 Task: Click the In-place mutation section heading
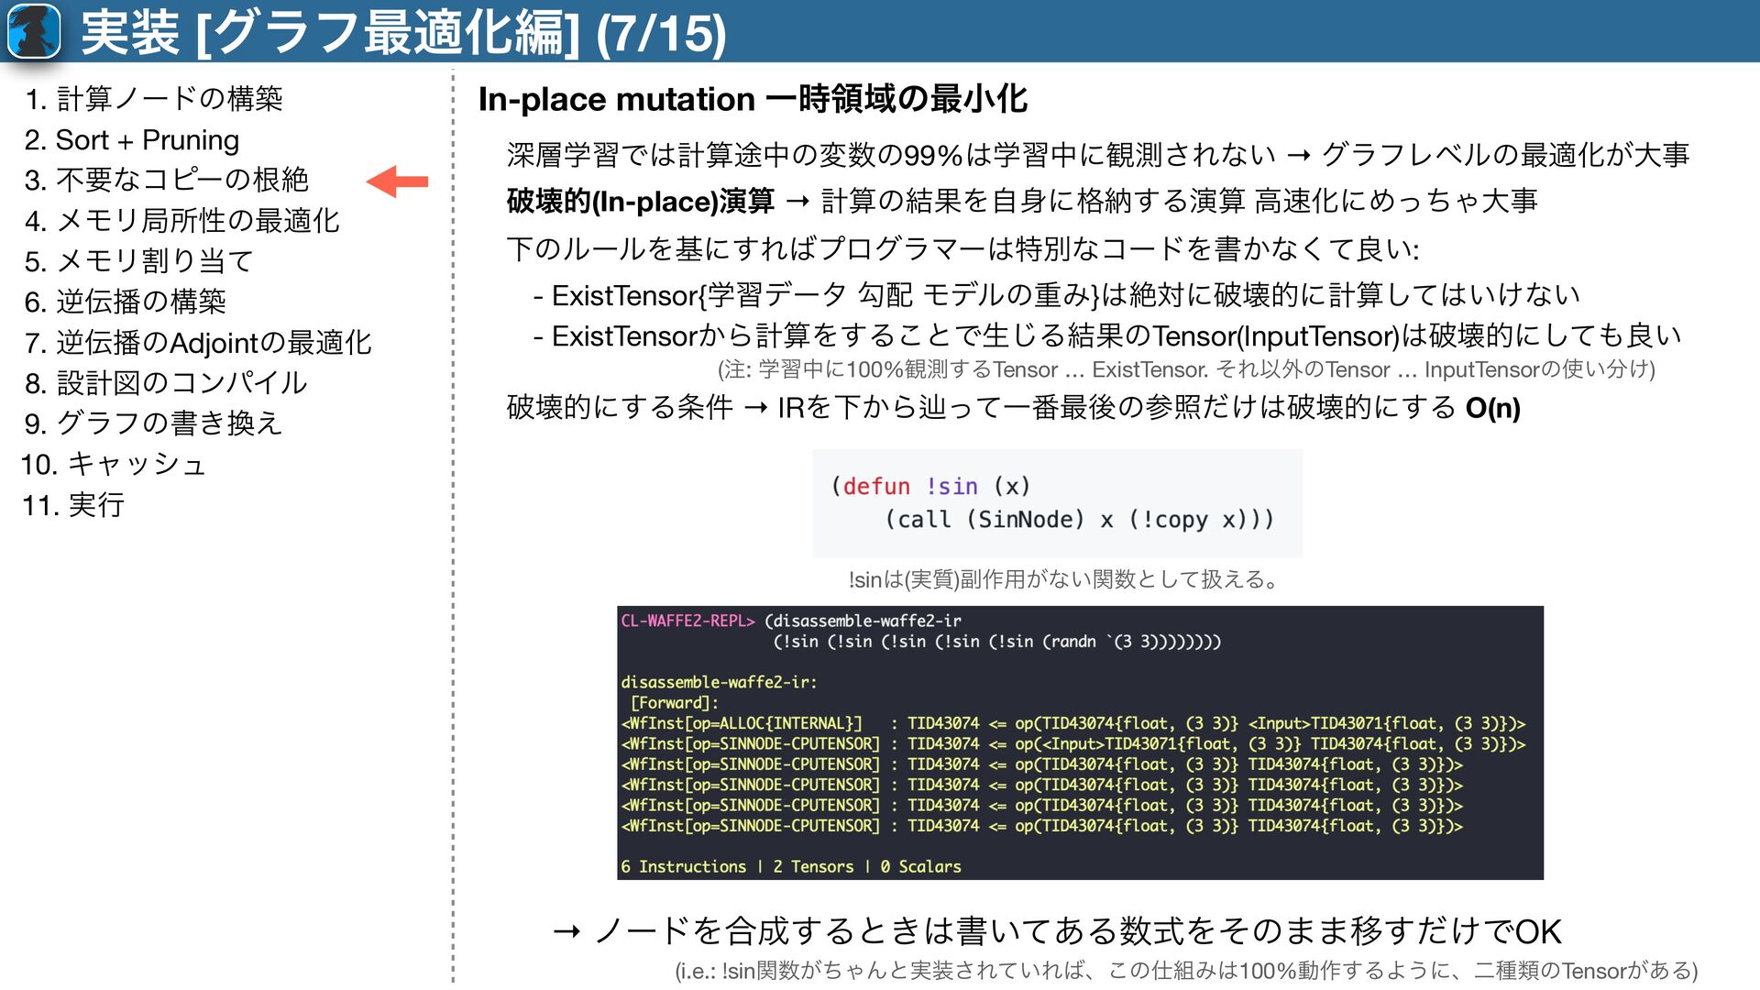(x=753, y=99)
